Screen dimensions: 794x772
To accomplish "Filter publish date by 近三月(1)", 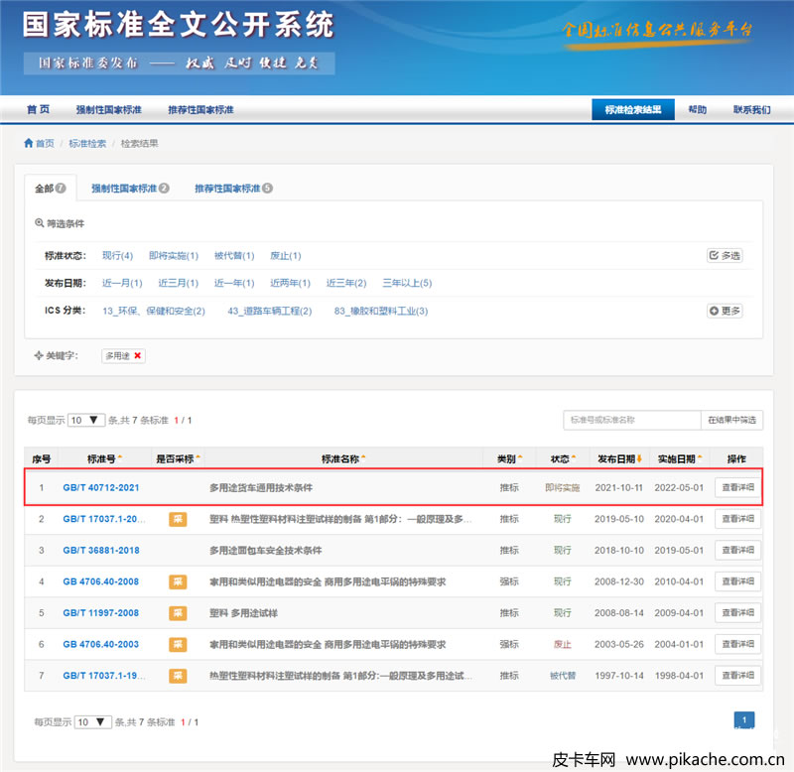I will [x=179, y=283].
